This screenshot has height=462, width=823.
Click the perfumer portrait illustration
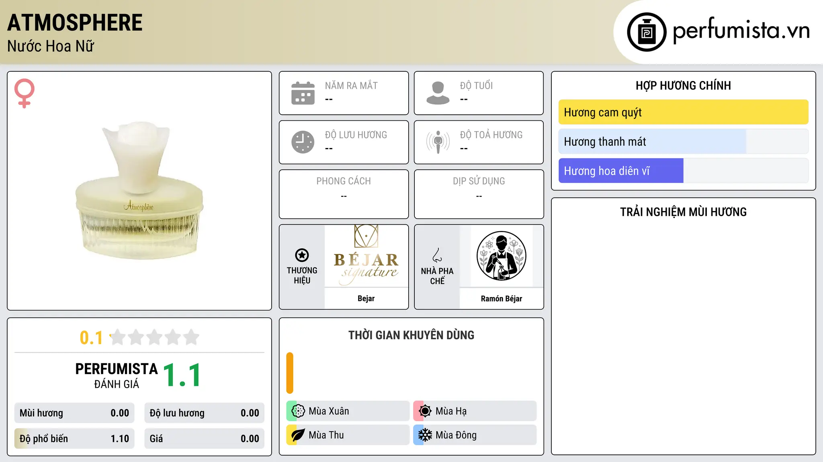[502, 256]
